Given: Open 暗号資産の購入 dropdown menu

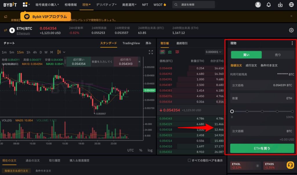Looking at the screenshot, I should (x=47, y=5).
